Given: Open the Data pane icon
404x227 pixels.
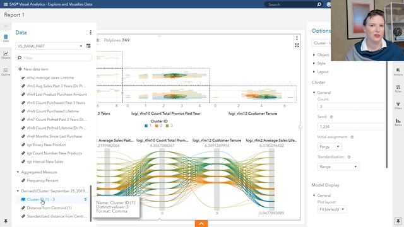Looking at the screenshot, I should (6, 38).
